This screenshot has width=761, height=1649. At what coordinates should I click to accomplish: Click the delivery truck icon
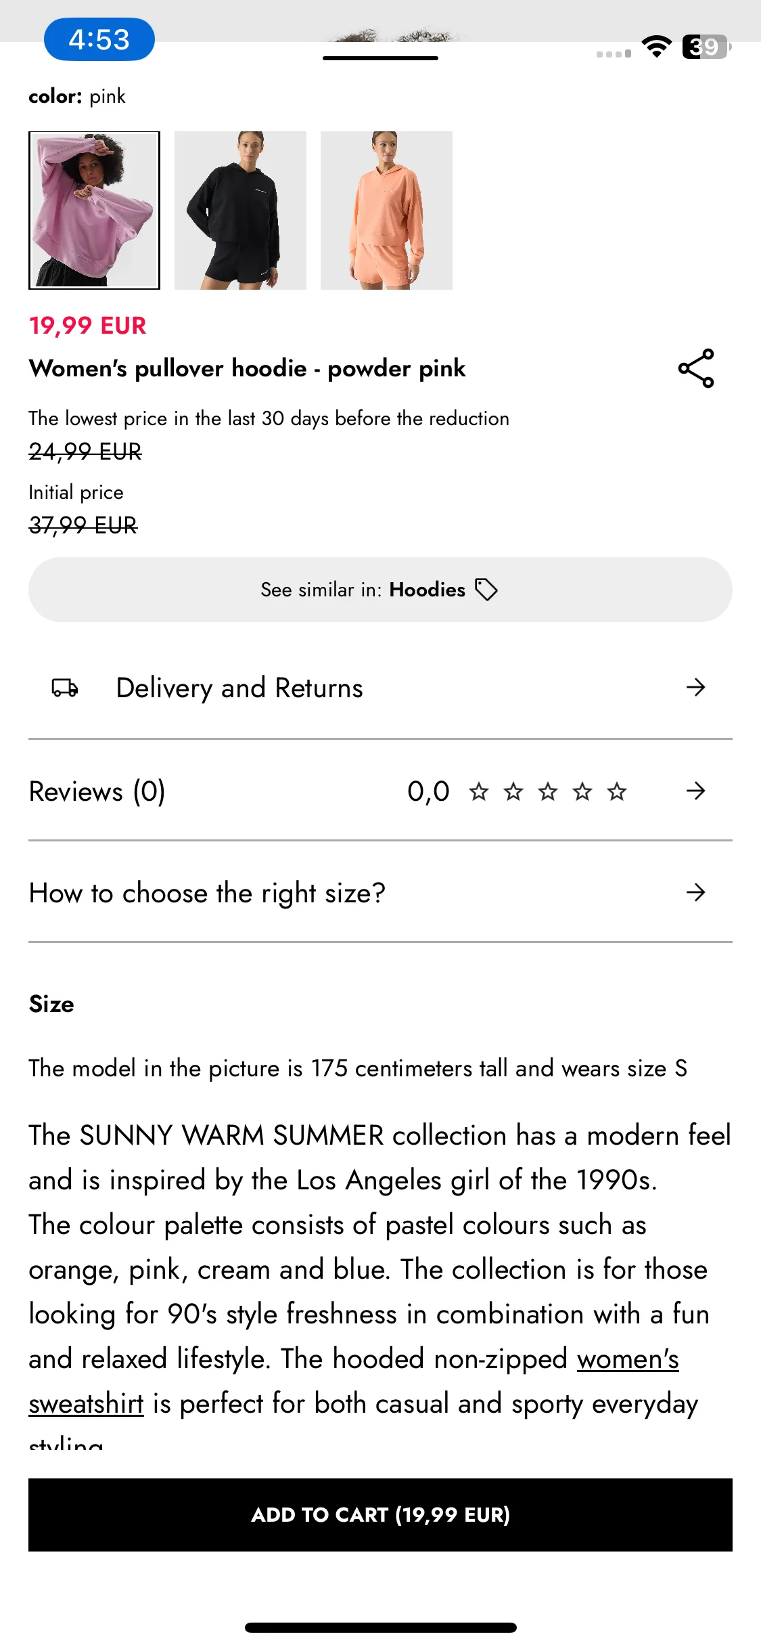click(x=65, y=688)
